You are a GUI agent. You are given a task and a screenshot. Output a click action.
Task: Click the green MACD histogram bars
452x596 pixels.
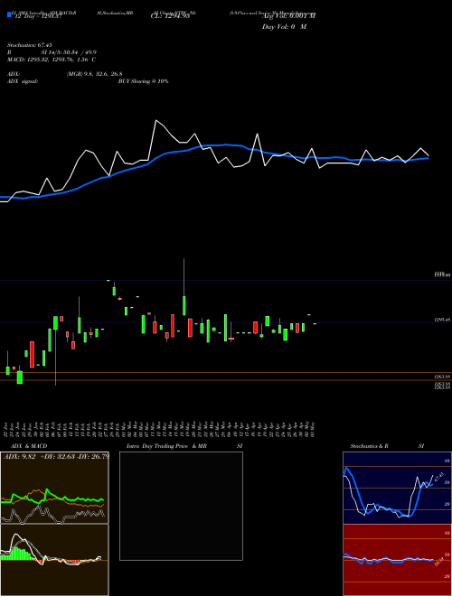(x=17, y=554)
